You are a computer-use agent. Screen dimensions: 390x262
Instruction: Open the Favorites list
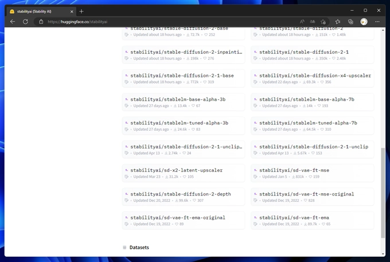pos(337,22)
